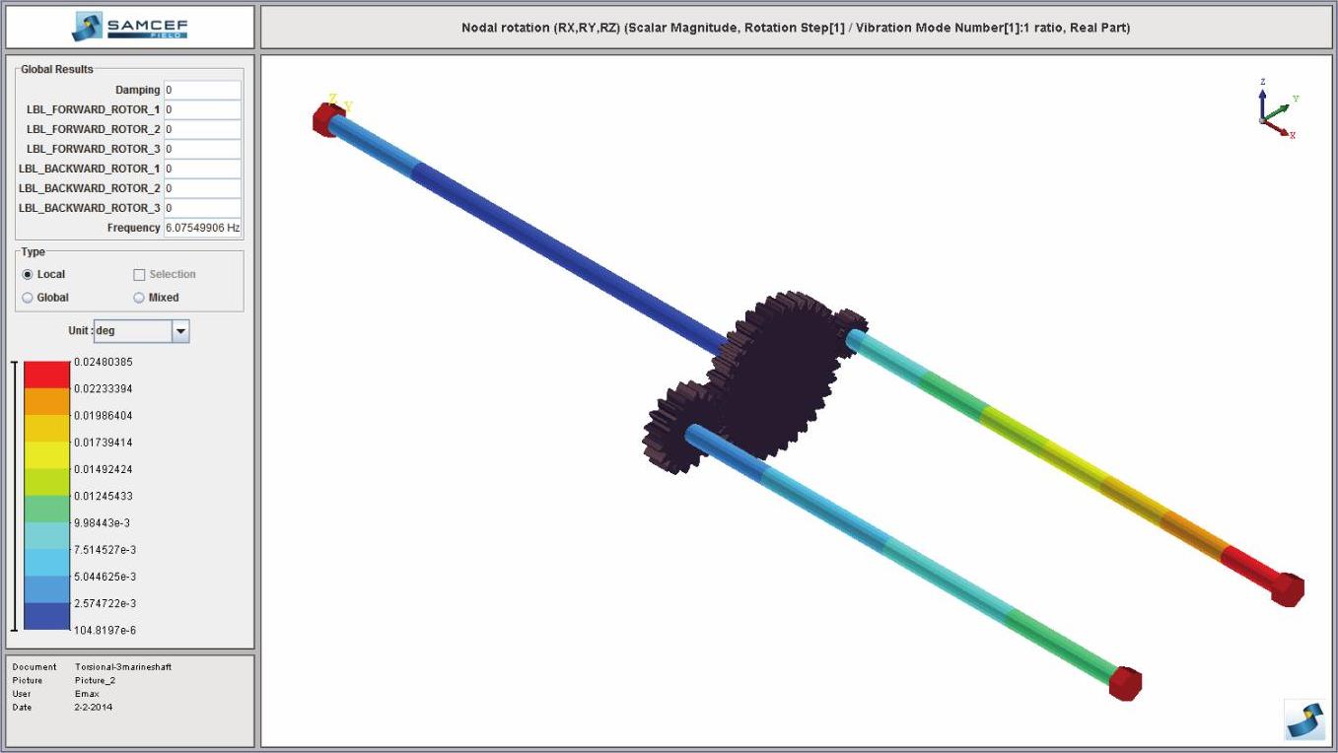
Task: Open the Unit dropdown arrow
Action: [x=180, y=331]
